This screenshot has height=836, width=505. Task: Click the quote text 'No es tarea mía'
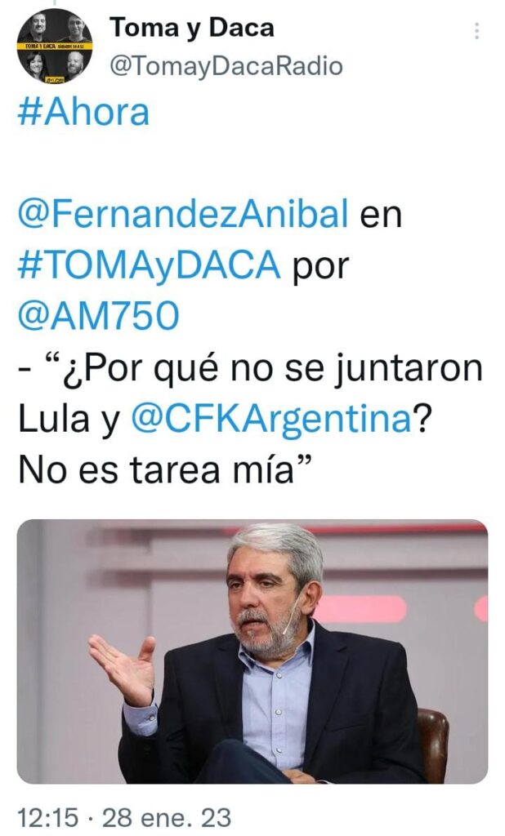click(156, 469)
